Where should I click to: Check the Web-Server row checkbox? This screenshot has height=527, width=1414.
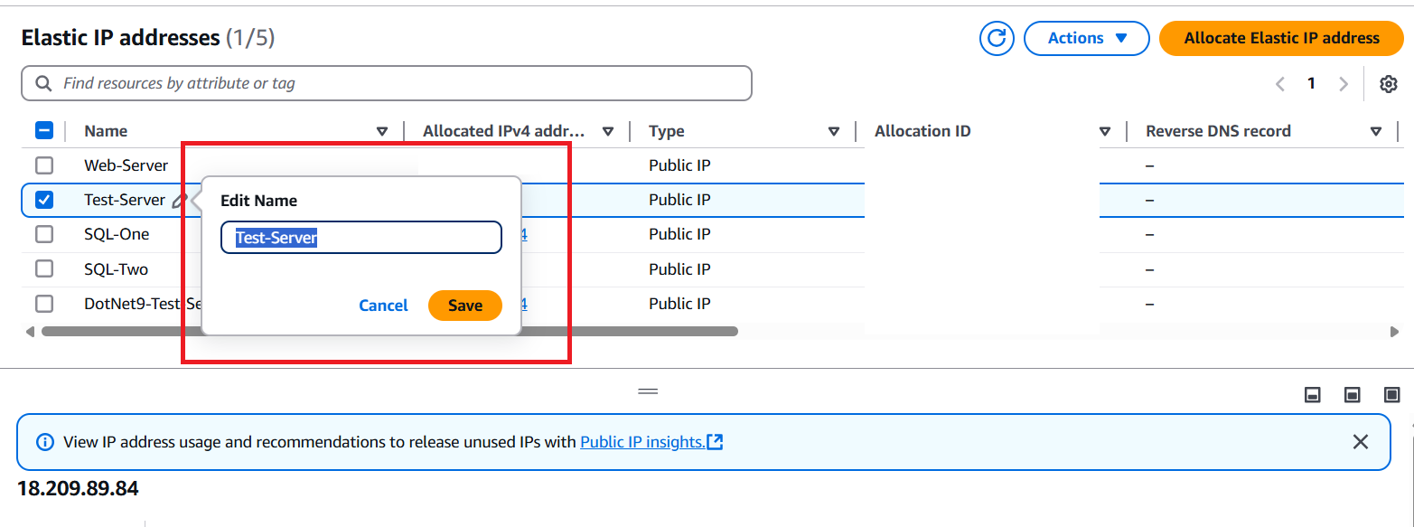[x=43, y=165]
